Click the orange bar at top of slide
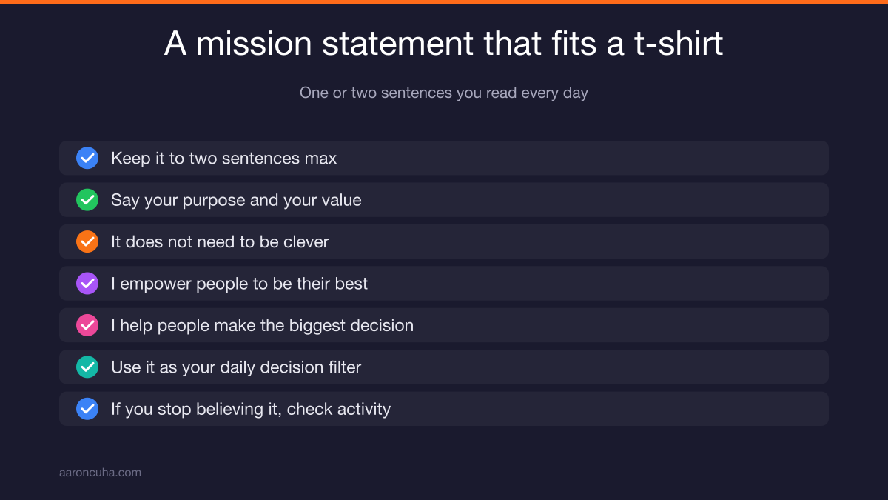888x500 pixels. tap(444, 2)
